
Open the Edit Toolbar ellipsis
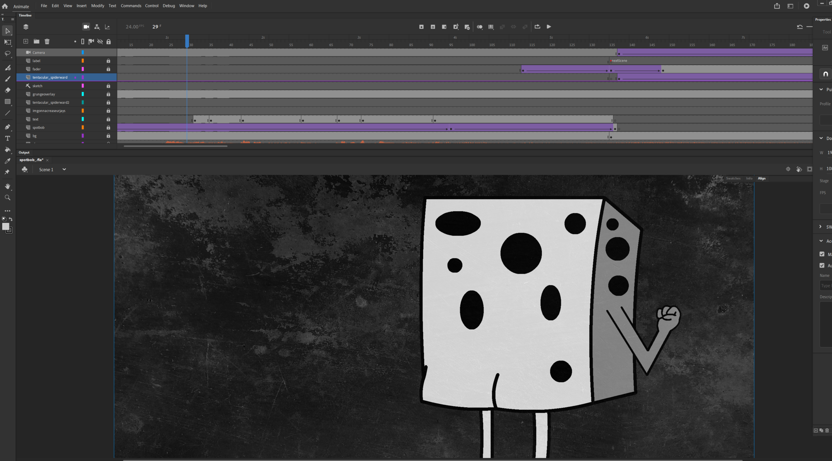(x=7, y=211)
